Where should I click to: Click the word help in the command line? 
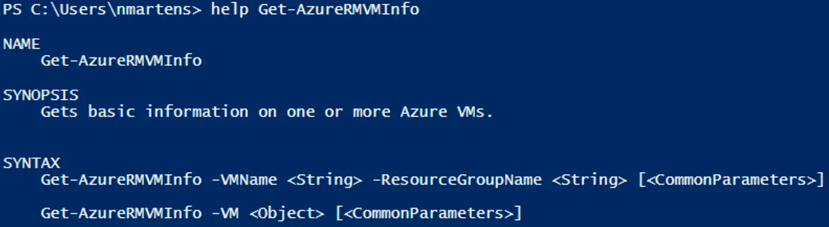click(x=230, y=10)
